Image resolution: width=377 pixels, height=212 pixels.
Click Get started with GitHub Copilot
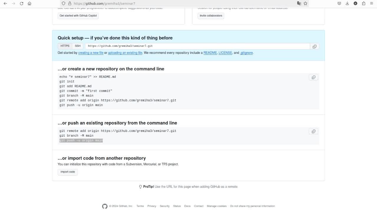(x=78, y=16)
